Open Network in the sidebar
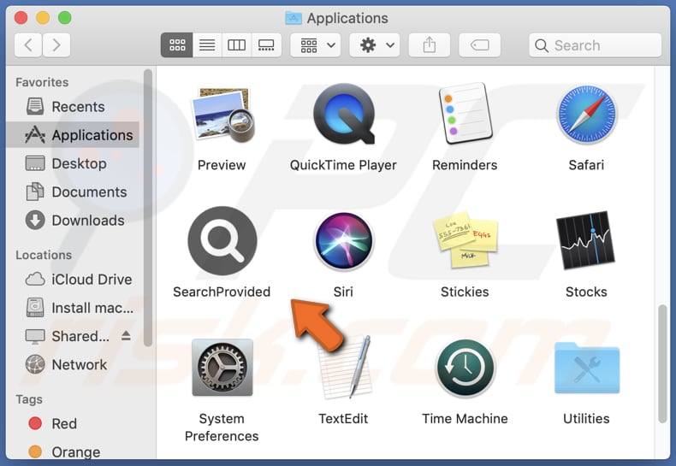 [73, 364]
